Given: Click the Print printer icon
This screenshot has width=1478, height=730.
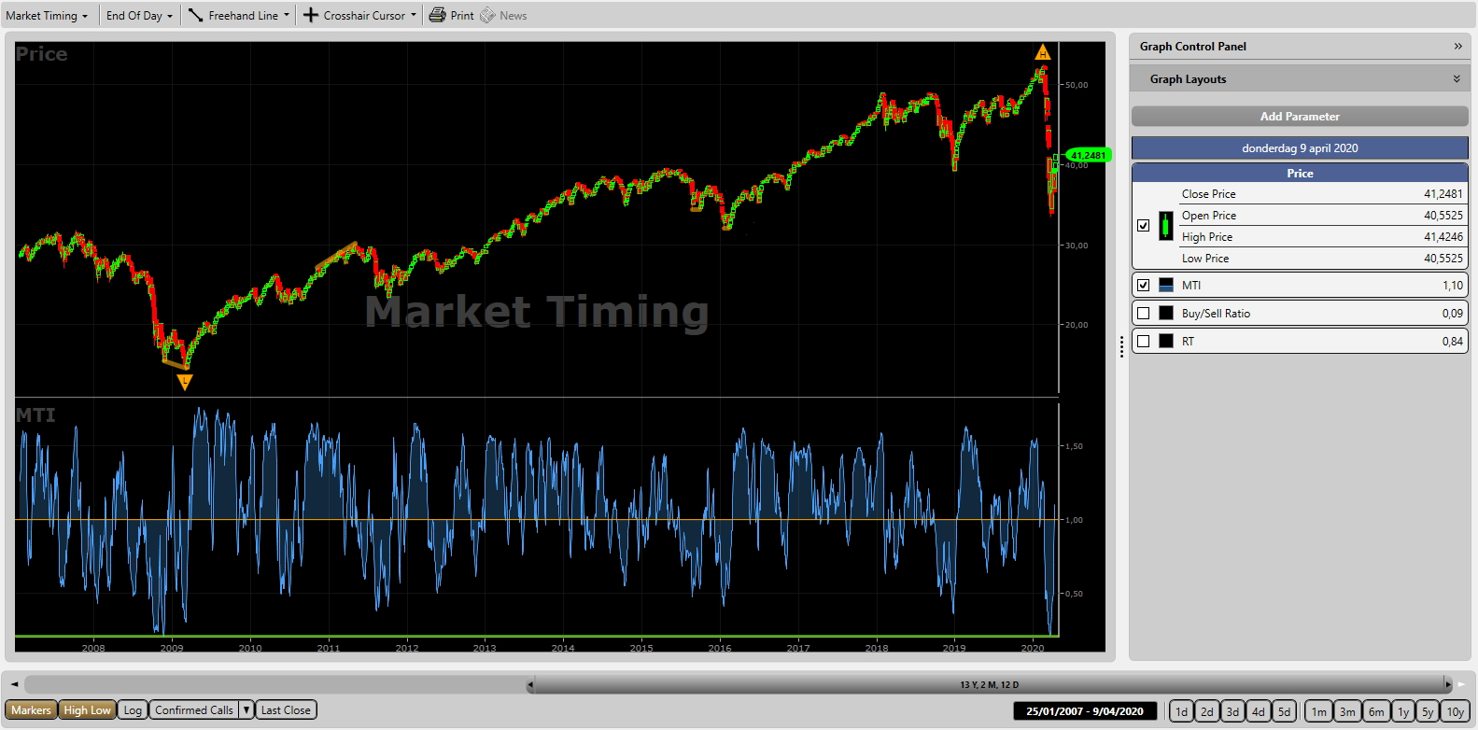Looking at the screenshot, I should tap(437, 15).
